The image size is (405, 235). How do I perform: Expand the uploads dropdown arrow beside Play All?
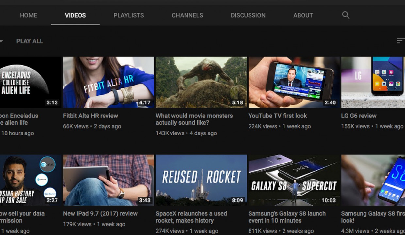tap(1, 41)
